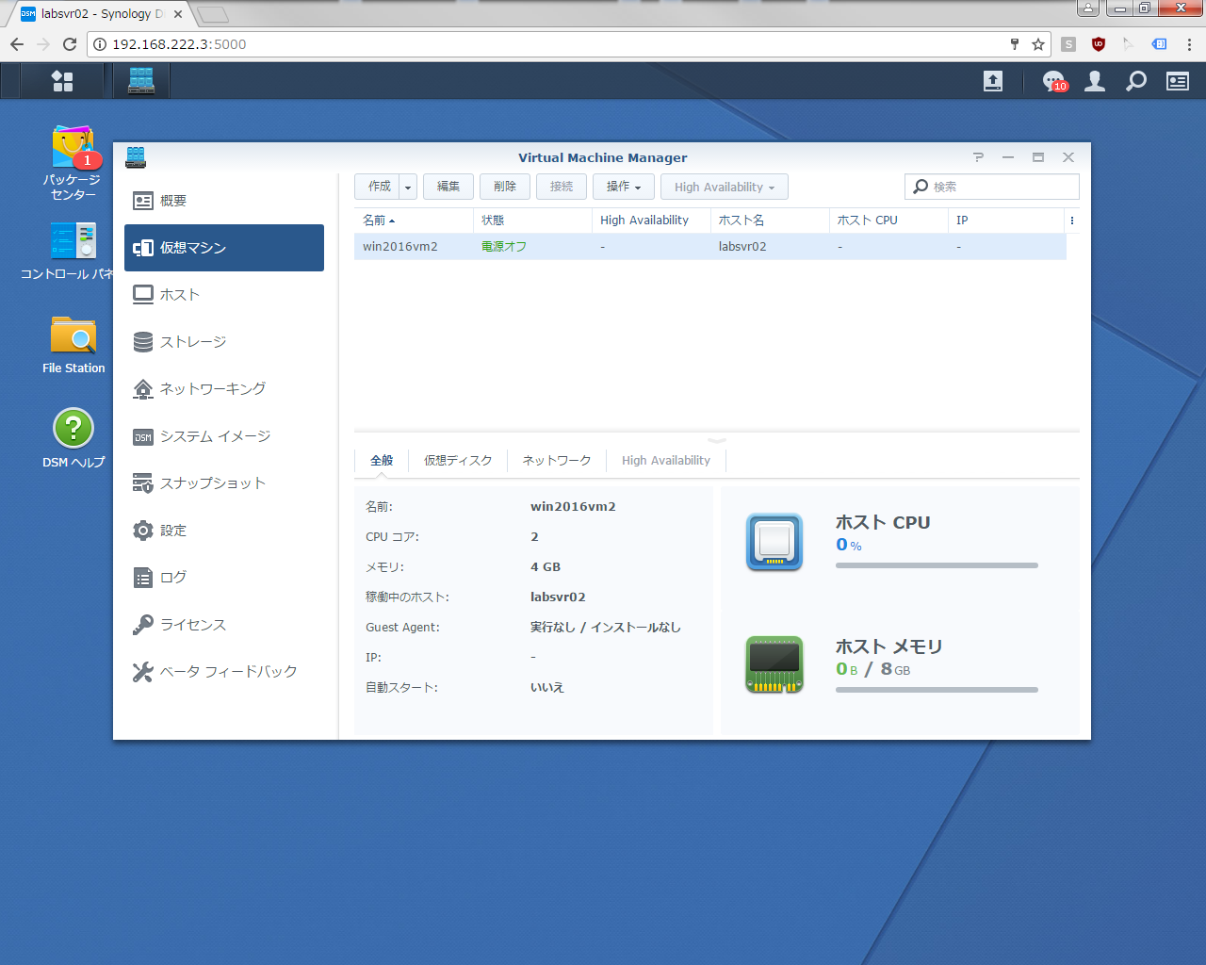This screenshot has width=1206, height=965.
Task: Open the システム イメージ sidebar section
Action: (x=224, y=436)
